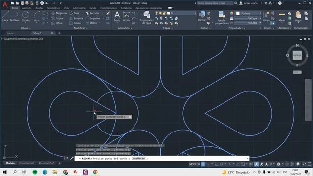The width and height of the screenshot is (313, 176).
Task: Open the layer selection dropdown
Action: point(176,13)
